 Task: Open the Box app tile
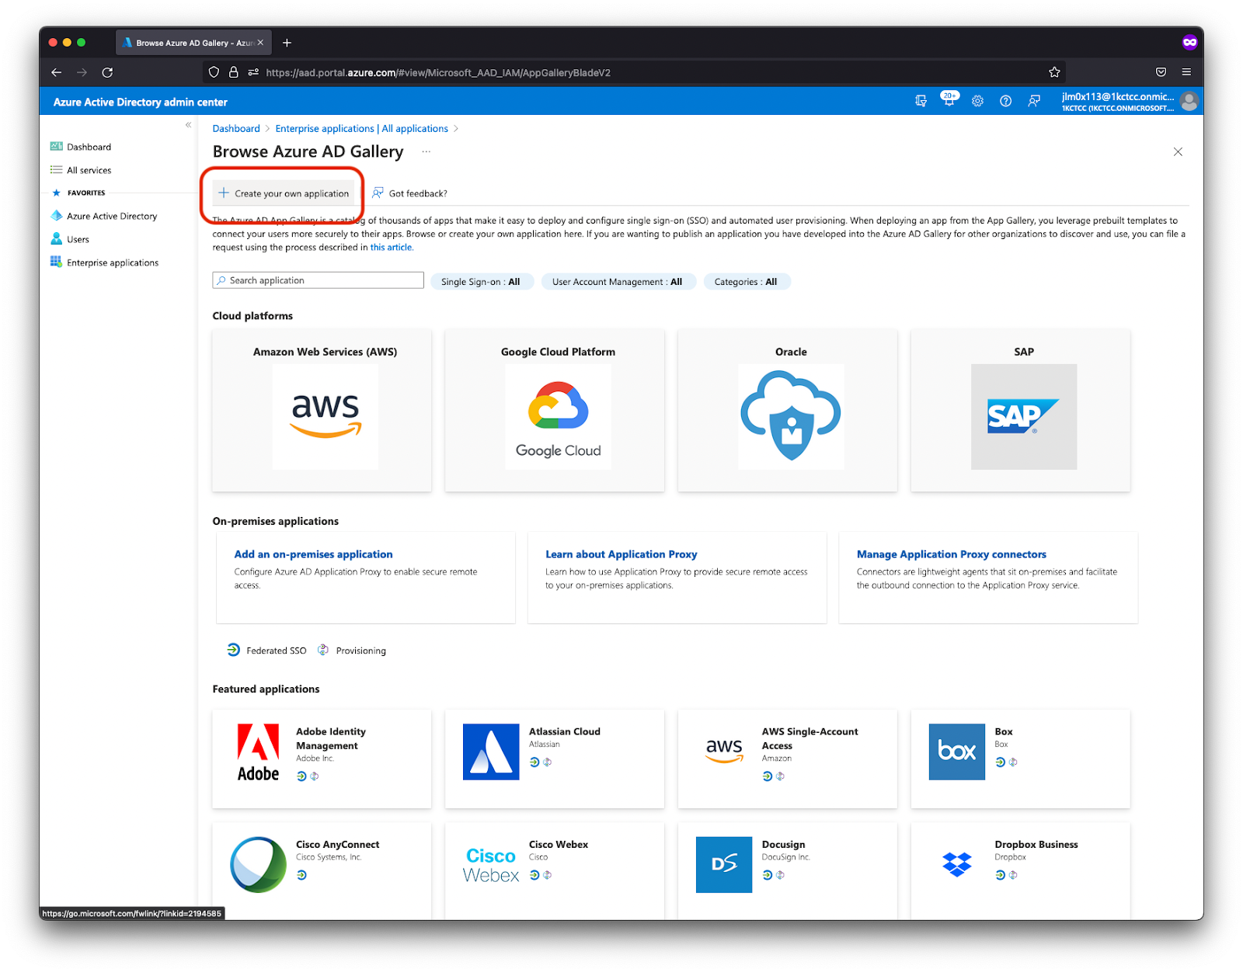(x=1021, y=759)
